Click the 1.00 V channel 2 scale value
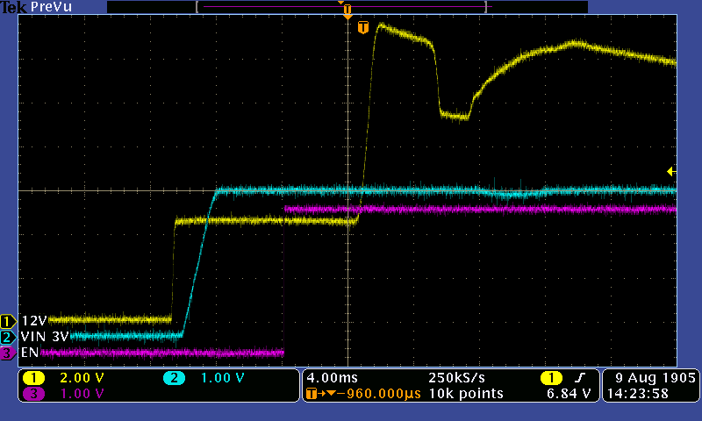Image resolution: width=702 pixels, height=421 pixels. tap(223, 378)
